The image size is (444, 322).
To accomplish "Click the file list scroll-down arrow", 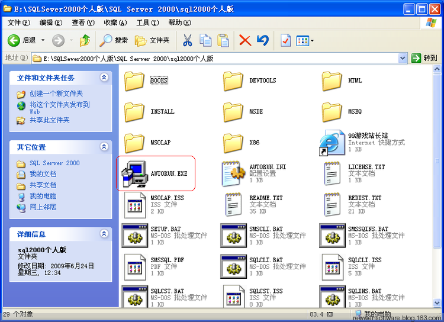I will tap(437, 302).
